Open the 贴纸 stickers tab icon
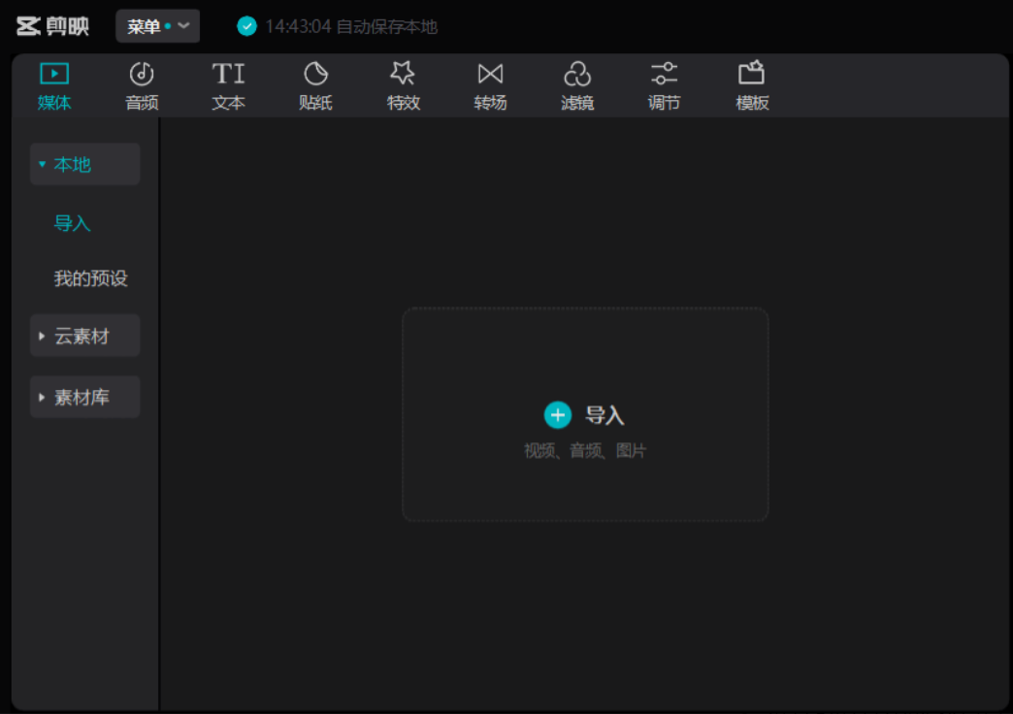The height and width of the screenshot is (714, 1013). click(x=316, y=74)
